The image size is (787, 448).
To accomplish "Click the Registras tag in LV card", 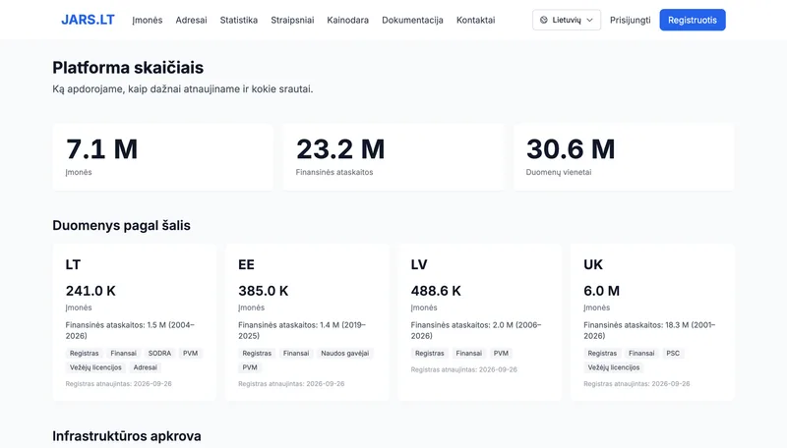I will 430,354.
